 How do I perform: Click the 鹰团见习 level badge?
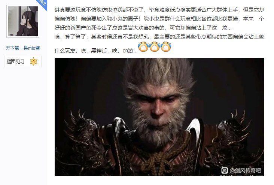[x=23, y=61]
